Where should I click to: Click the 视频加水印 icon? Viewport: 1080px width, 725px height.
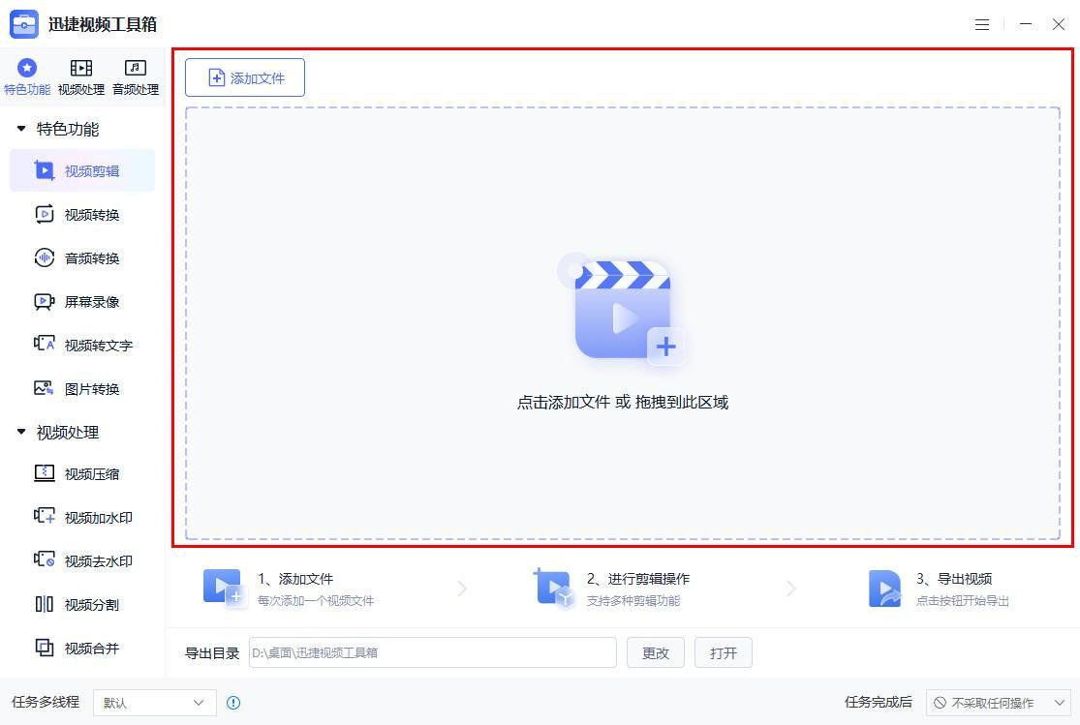click(45, 516)
